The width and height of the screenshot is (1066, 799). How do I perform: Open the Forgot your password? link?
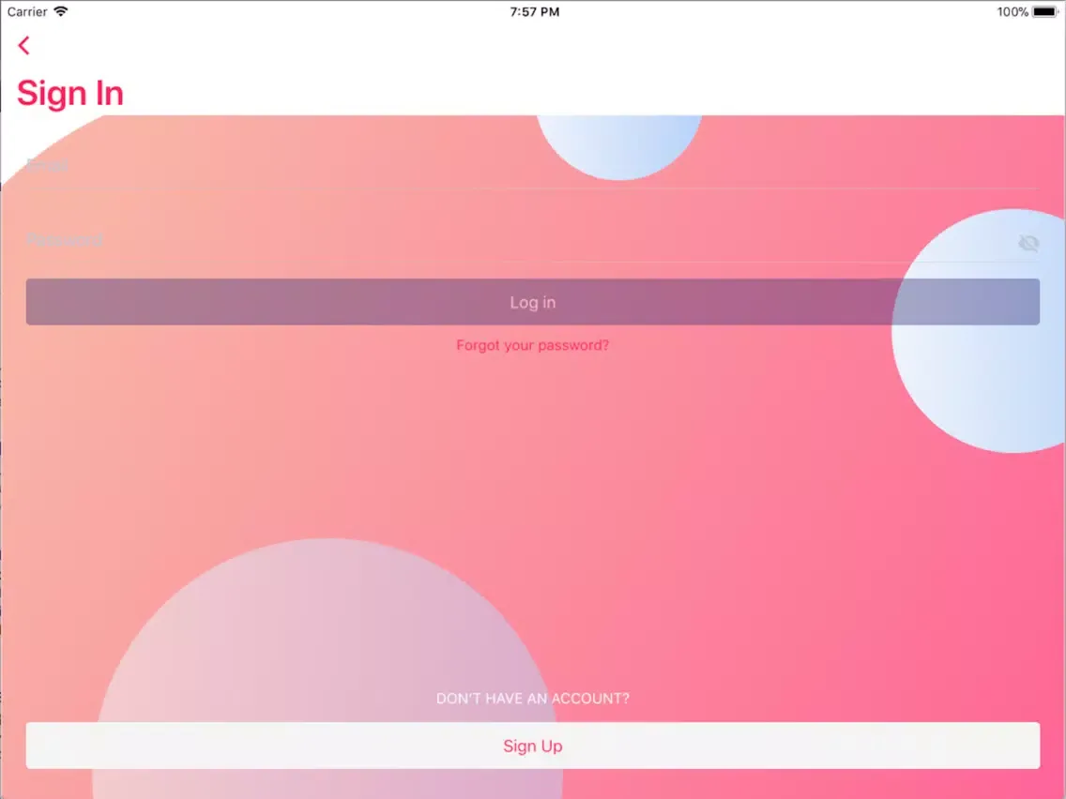pyautogui.click(x=532, y=345)
